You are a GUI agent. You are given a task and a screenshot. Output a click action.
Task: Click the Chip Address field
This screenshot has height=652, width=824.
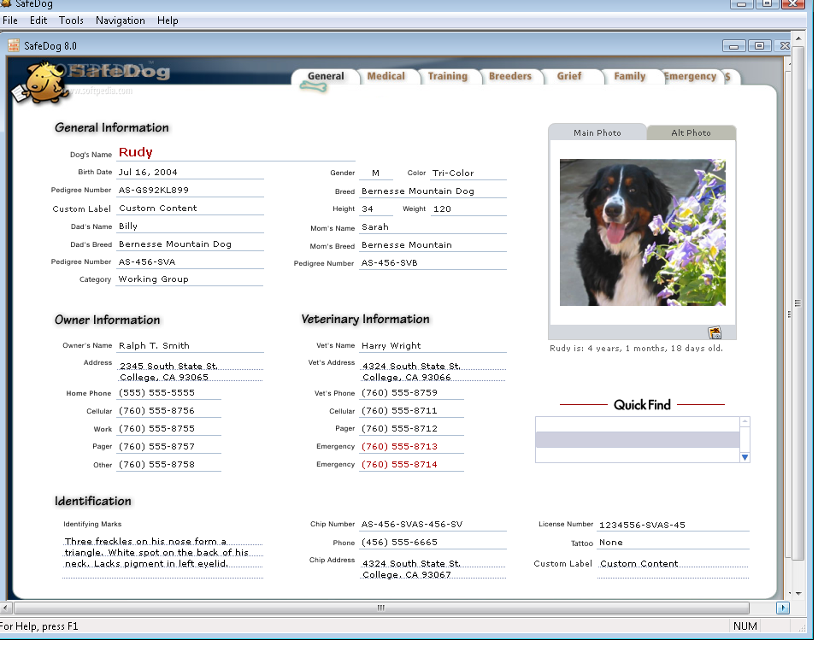click(433, 568)
